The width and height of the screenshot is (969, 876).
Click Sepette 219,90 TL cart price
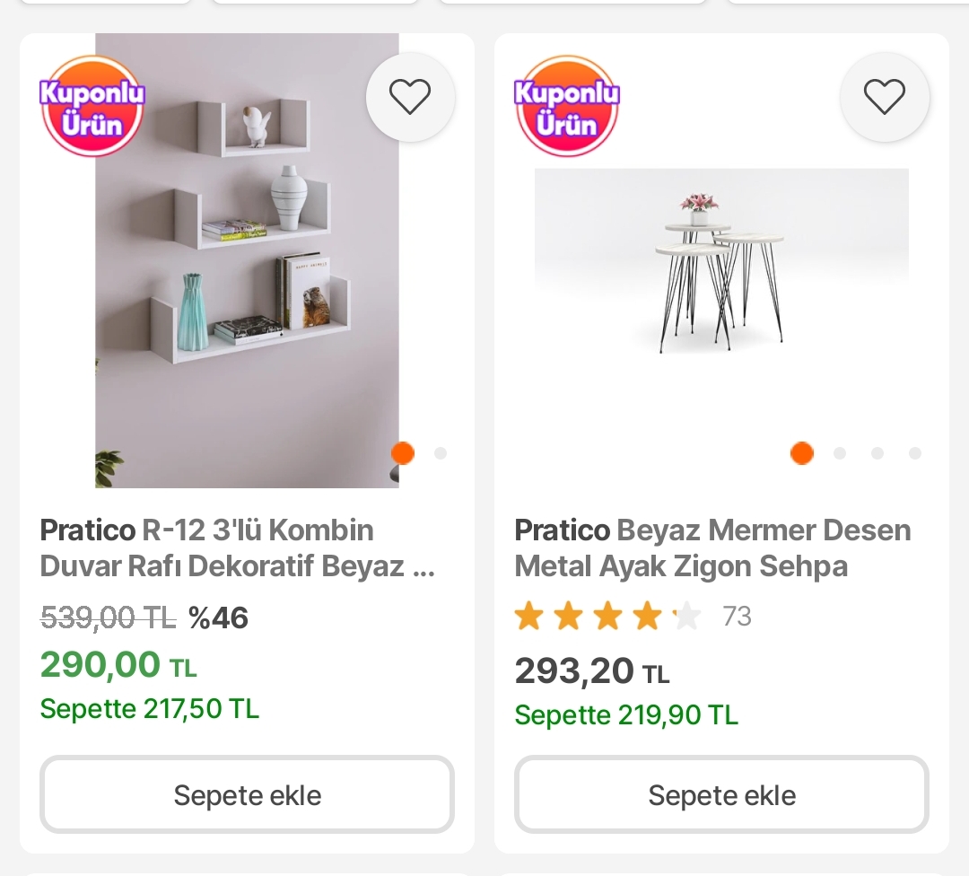[626, 715]
